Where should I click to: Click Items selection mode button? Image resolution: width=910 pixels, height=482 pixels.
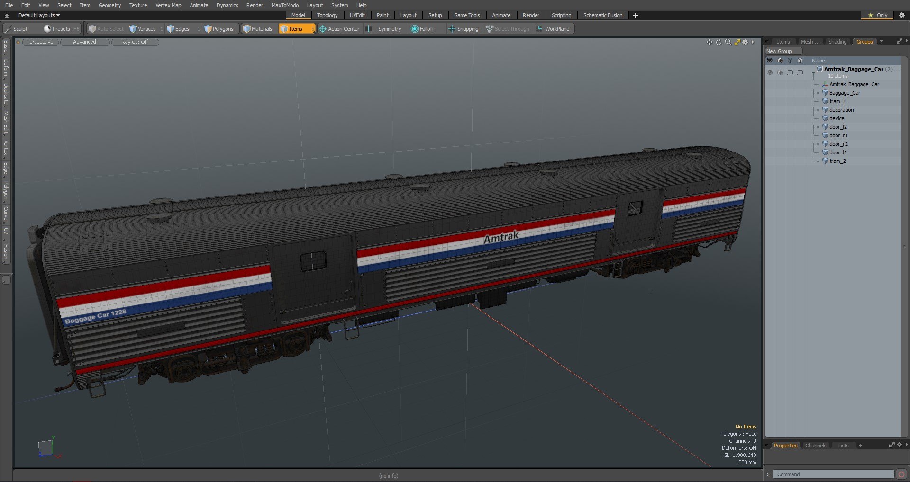click(x=297, y=29)
